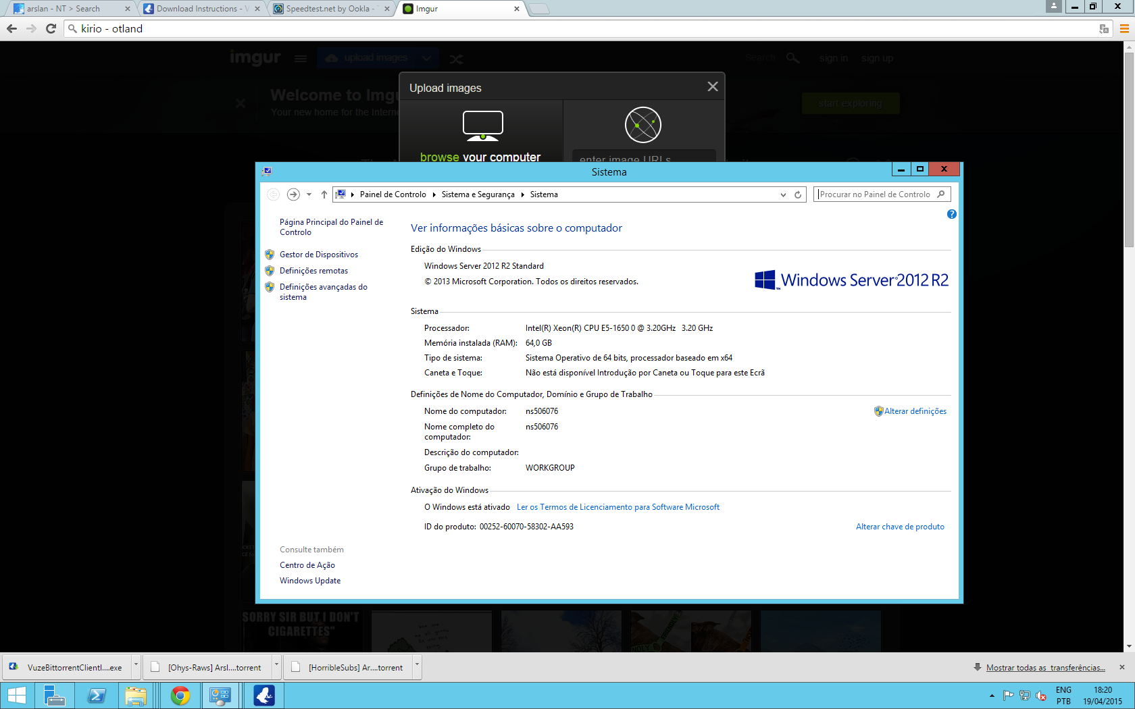1135x709 pixels.
Task: Expand the address bar history dropdown
Action: [783, 194]
